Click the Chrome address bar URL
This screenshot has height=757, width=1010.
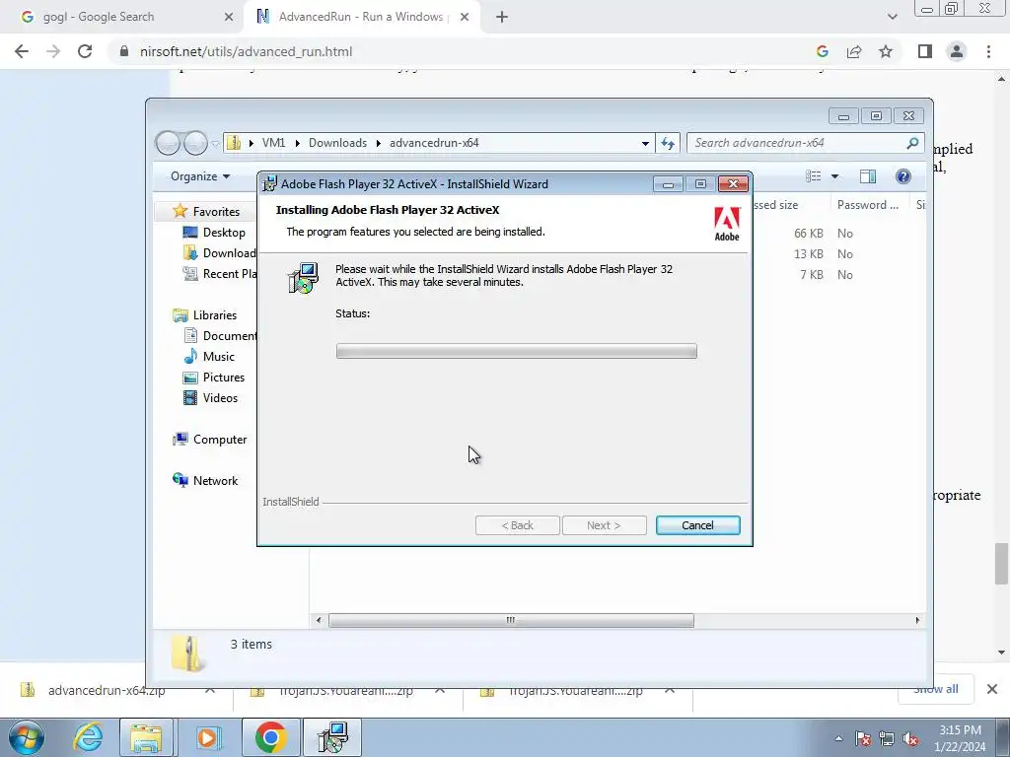click(x=246, y=51)
